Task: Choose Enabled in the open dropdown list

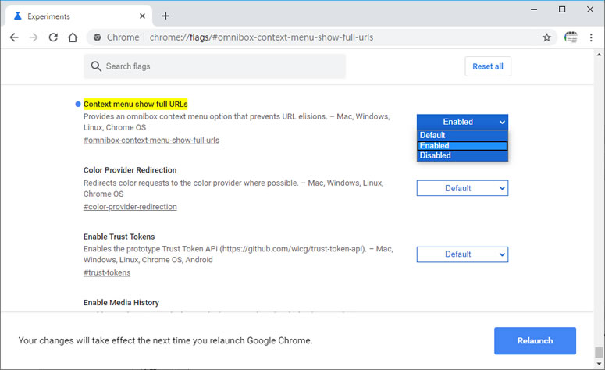Action: [x=462, y=146]
